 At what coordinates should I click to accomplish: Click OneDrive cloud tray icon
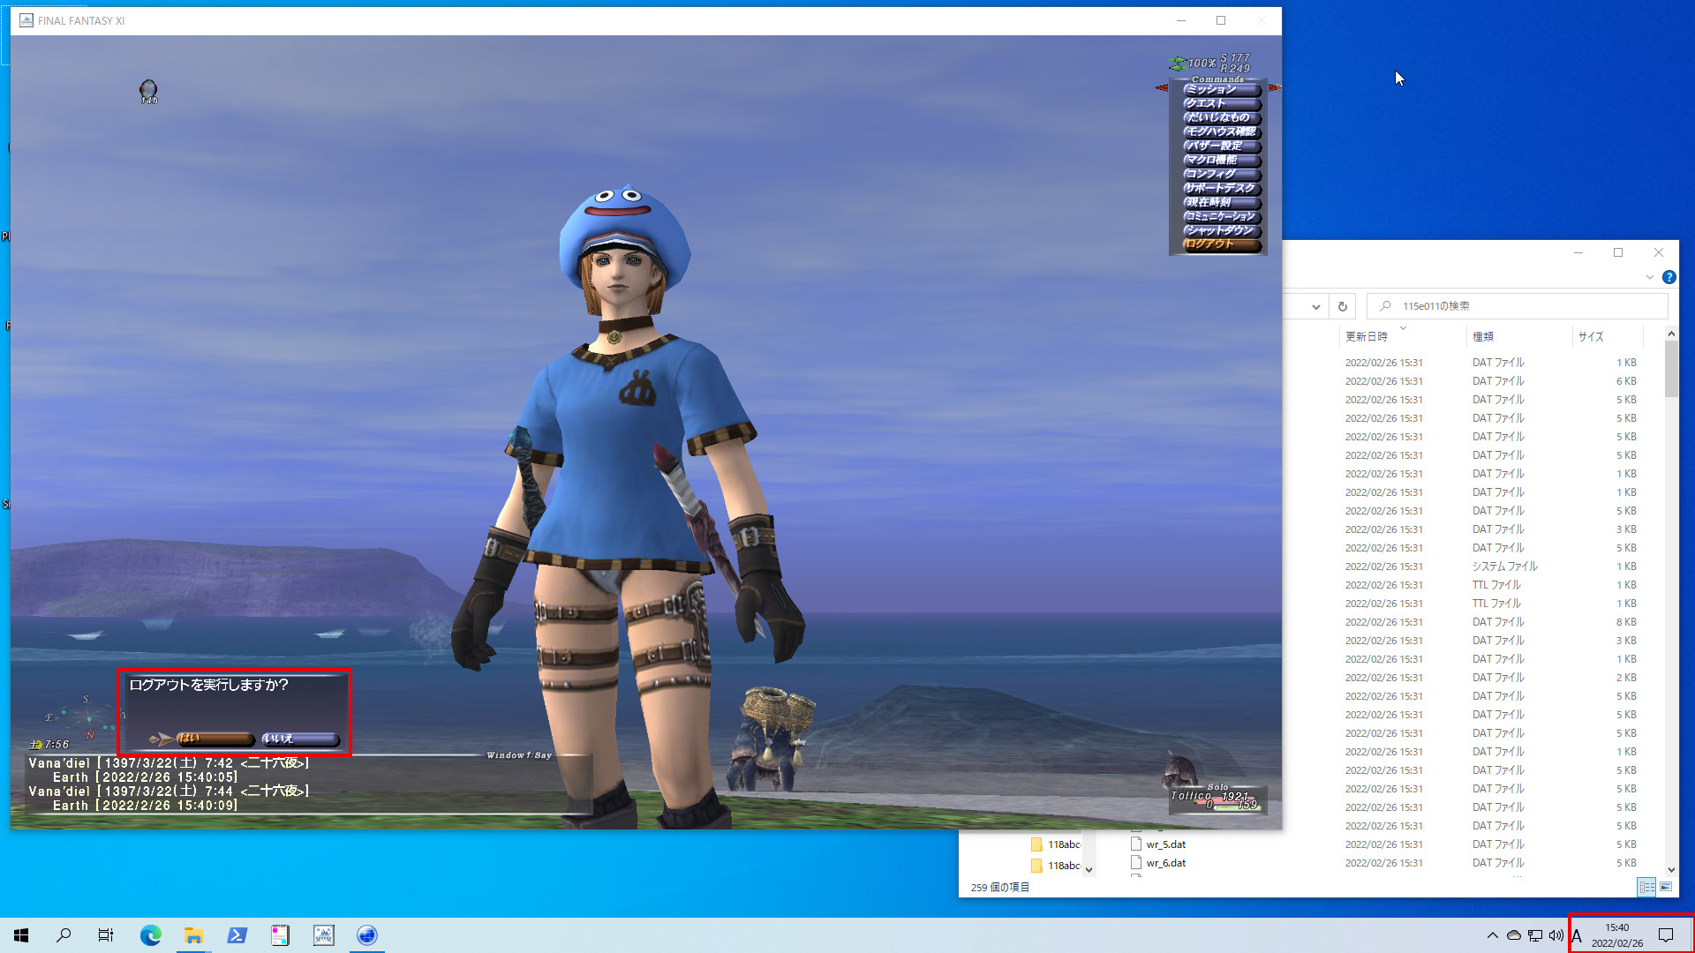[1514, 935]
